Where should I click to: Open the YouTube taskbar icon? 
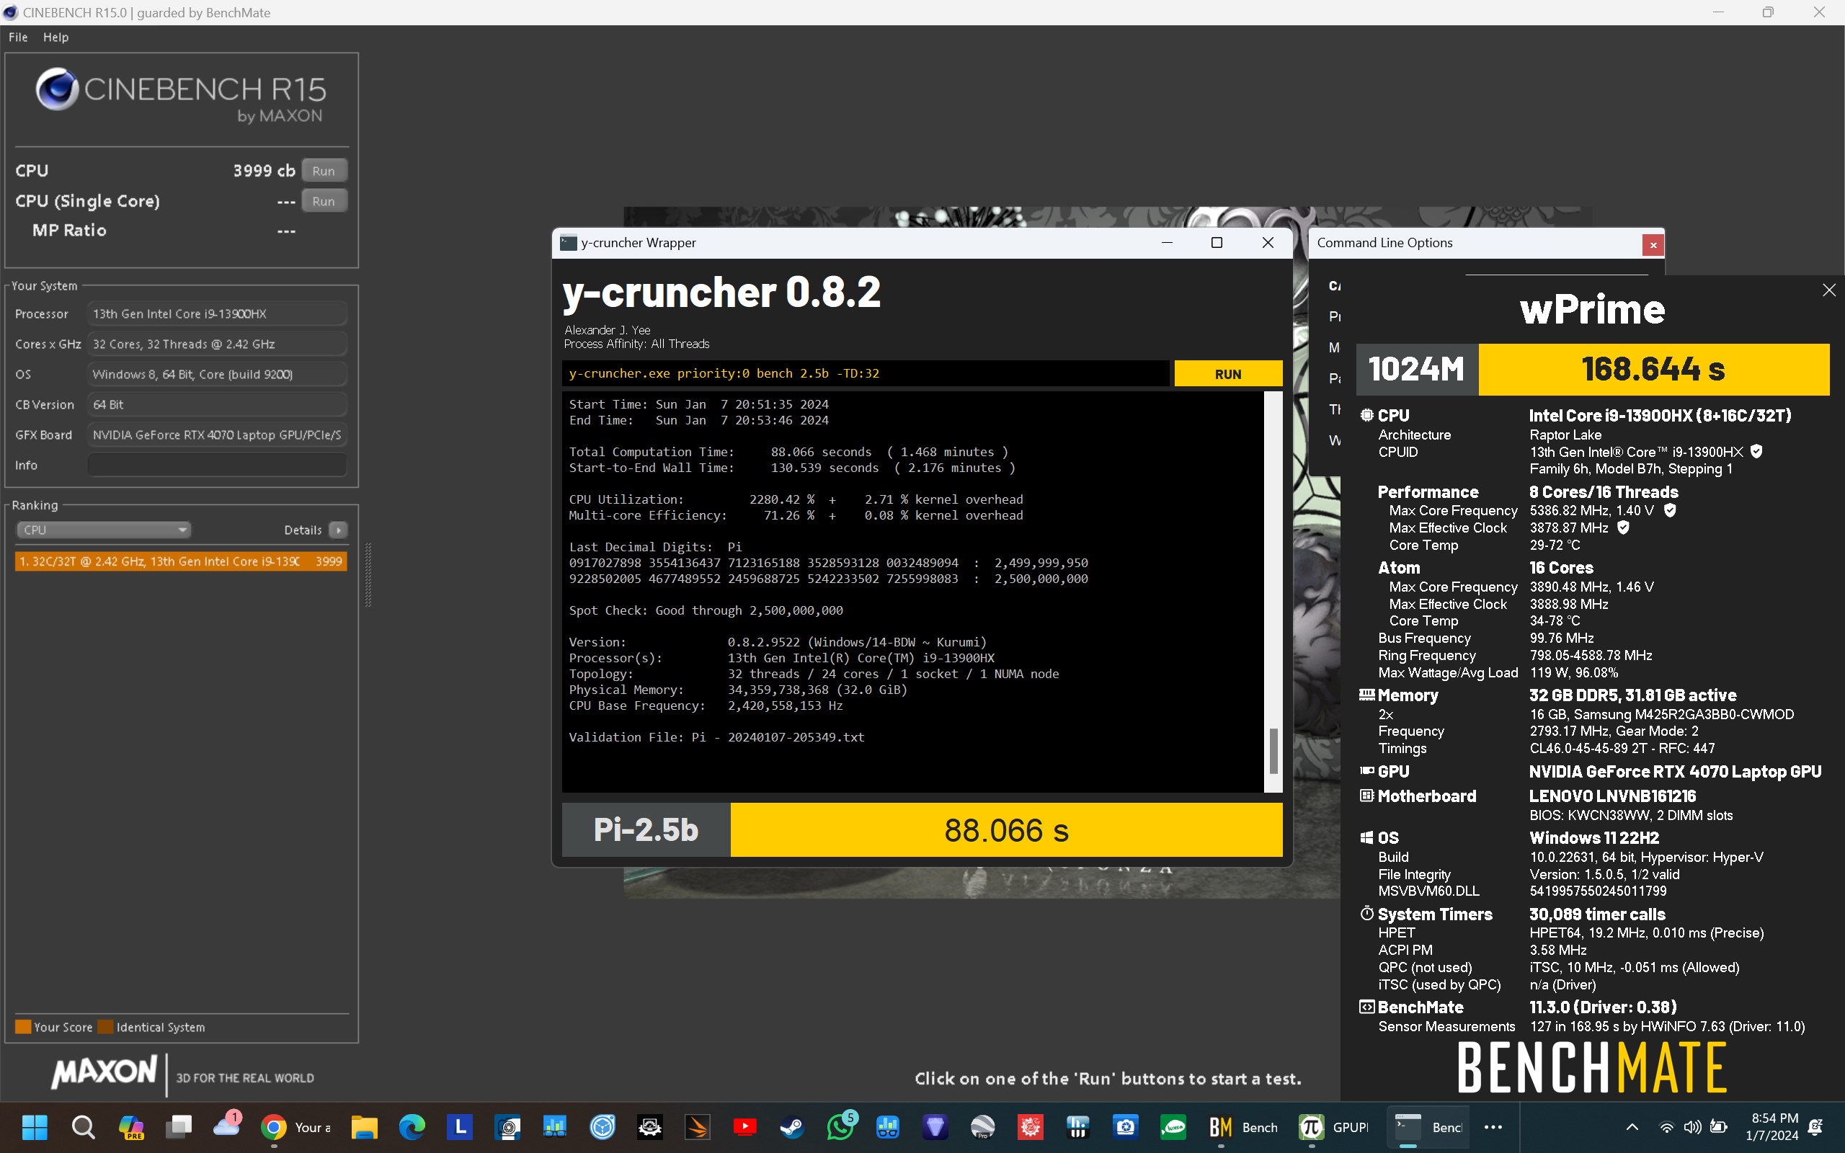coord(745,1127)
